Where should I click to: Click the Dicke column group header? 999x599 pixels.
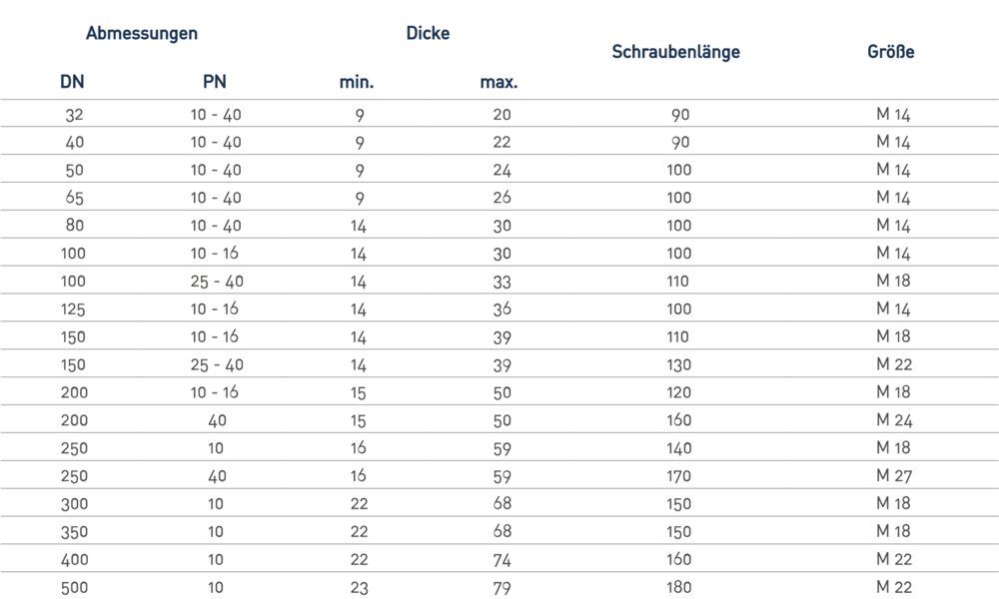click(428, 33)
